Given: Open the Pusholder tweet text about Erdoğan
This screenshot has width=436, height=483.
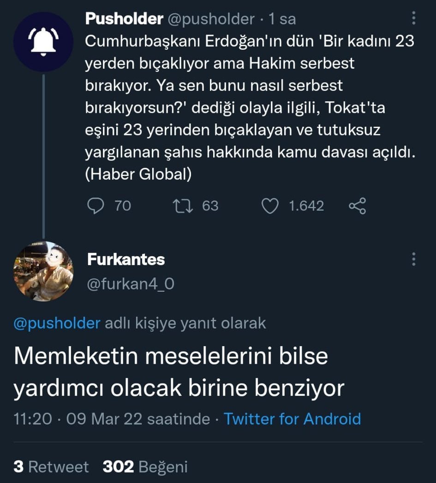Looking at the screenshot, I should pos(249,108).
